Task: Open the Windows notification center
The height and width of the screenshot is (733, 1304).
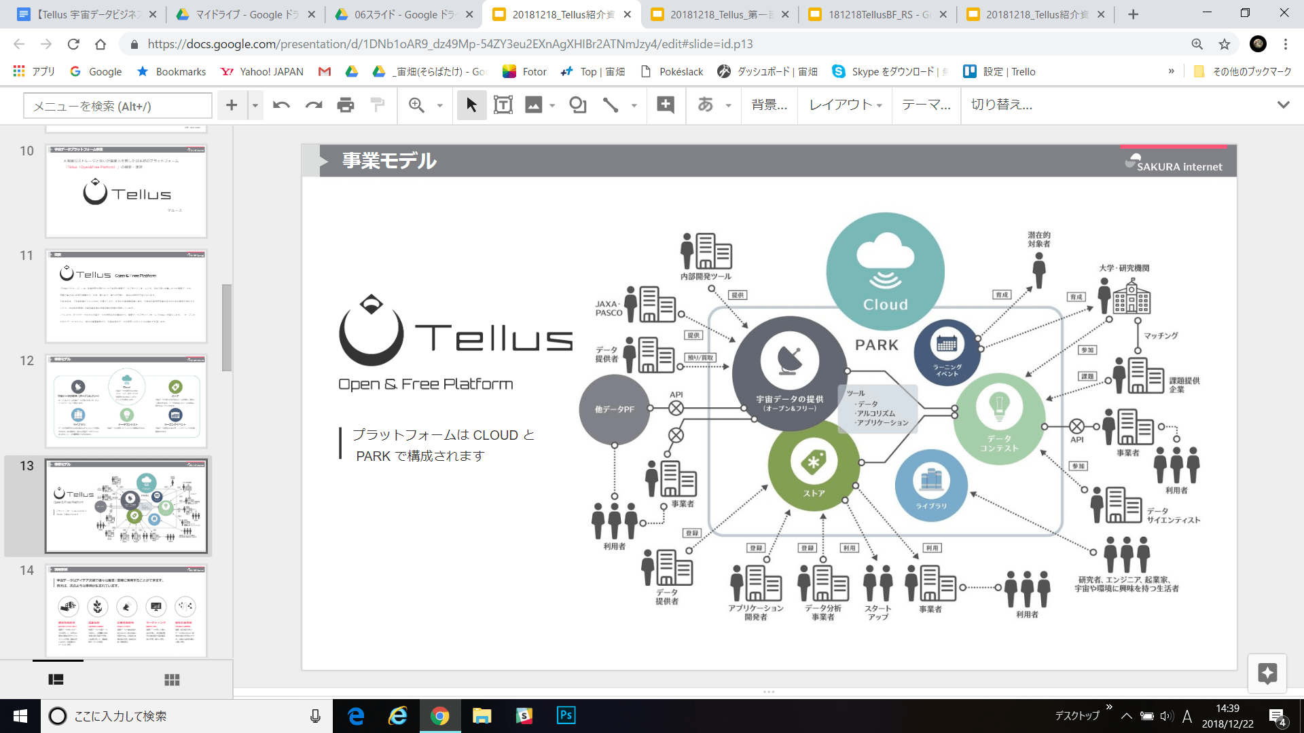Action: tap(1278, 717)
